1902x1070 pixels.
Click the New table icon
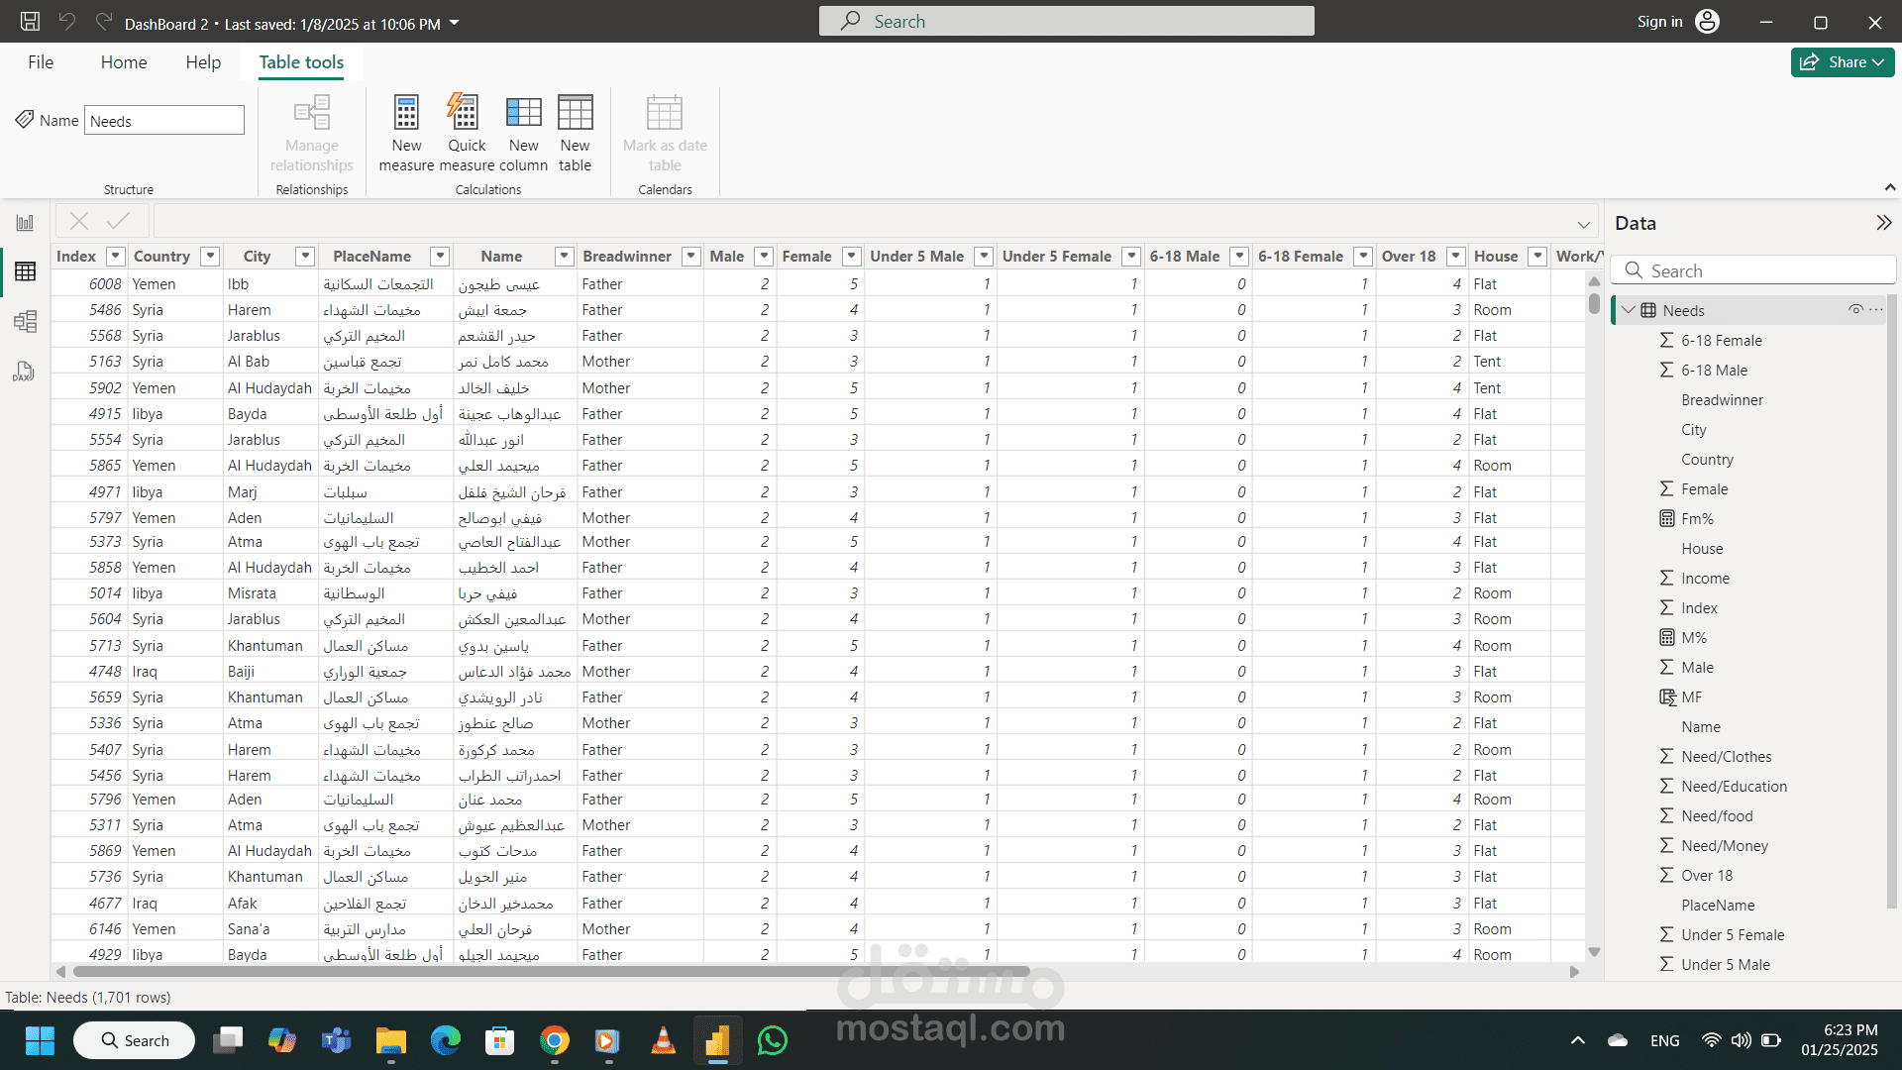click(575, 114)
